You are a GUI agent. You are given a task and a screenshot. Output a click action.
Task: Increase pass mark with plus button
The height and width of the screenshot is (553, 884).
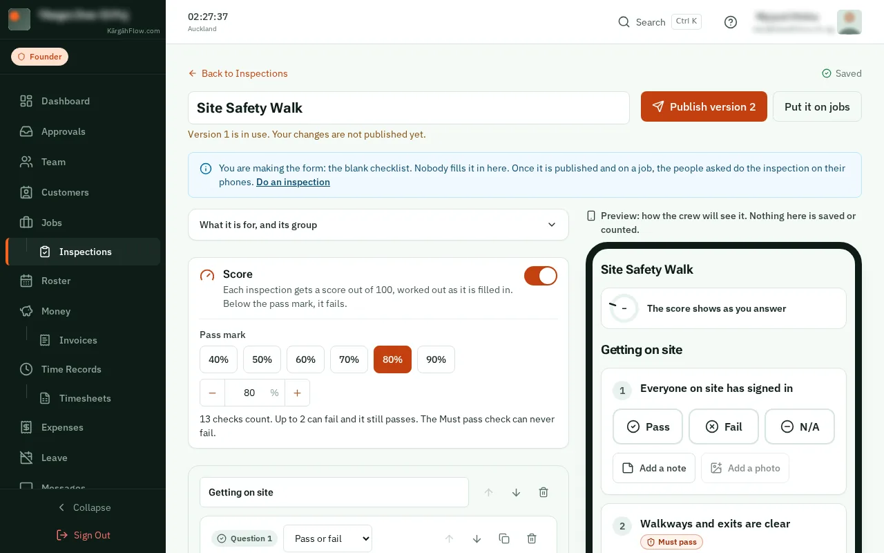click(x=297, y=393)
